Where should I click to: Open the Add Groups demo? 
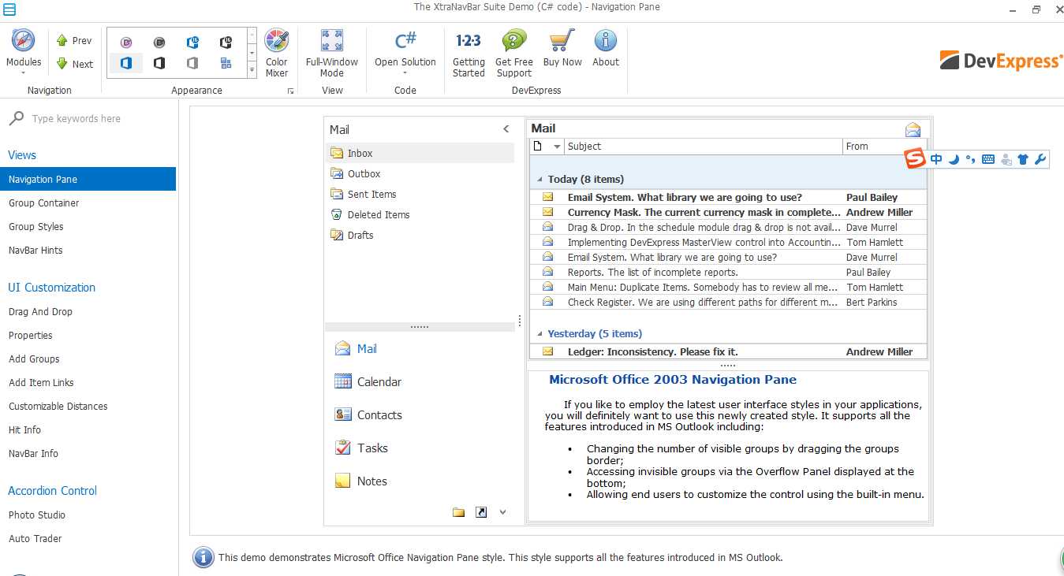pyautogui.click(x=34, y=359)
